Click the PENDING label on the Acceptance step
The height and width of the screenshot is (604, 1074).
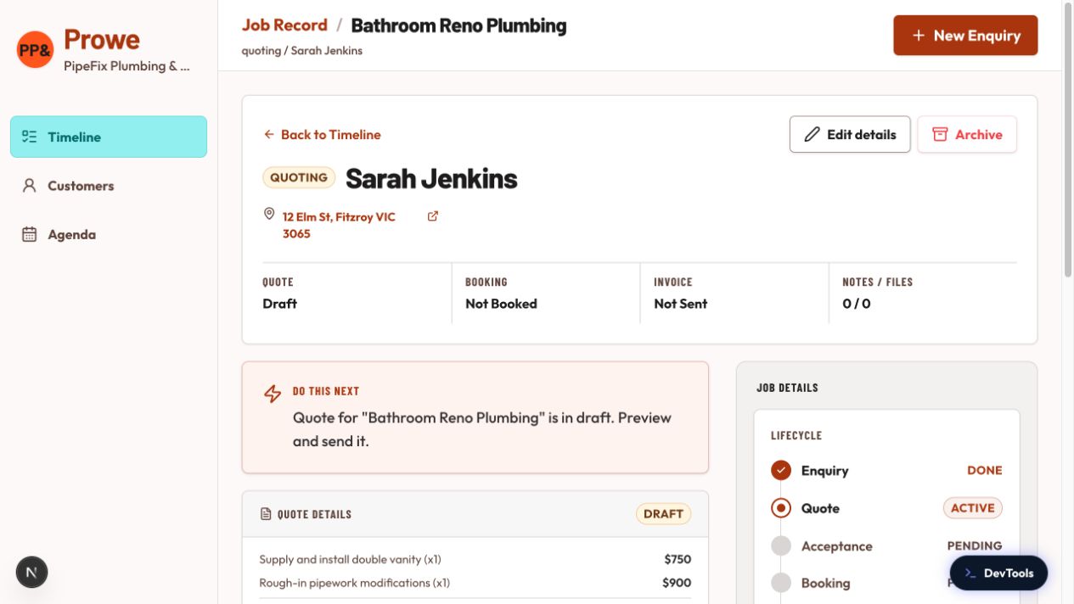[975, 545]
